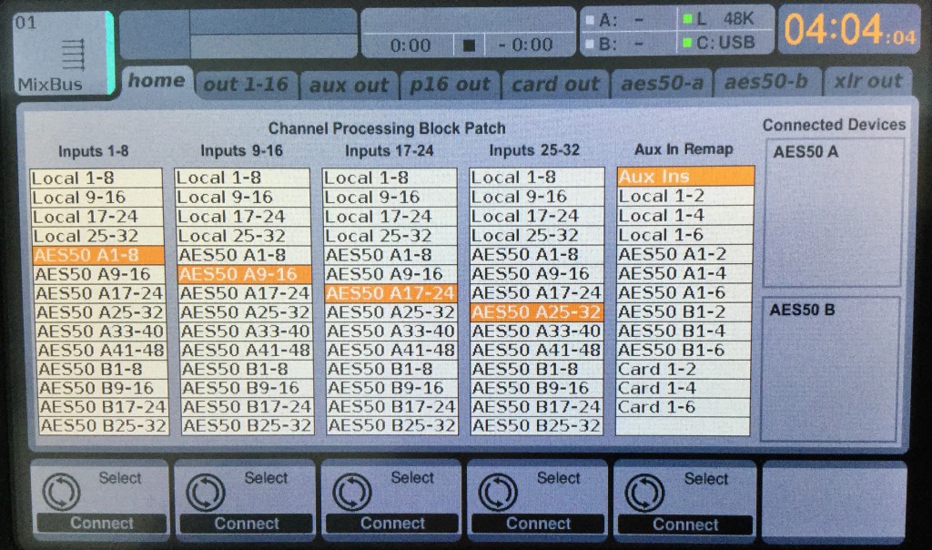Select Local 1-2 in Aux In Remap
The height and width of the screenshot is (550, 932).
685,196
